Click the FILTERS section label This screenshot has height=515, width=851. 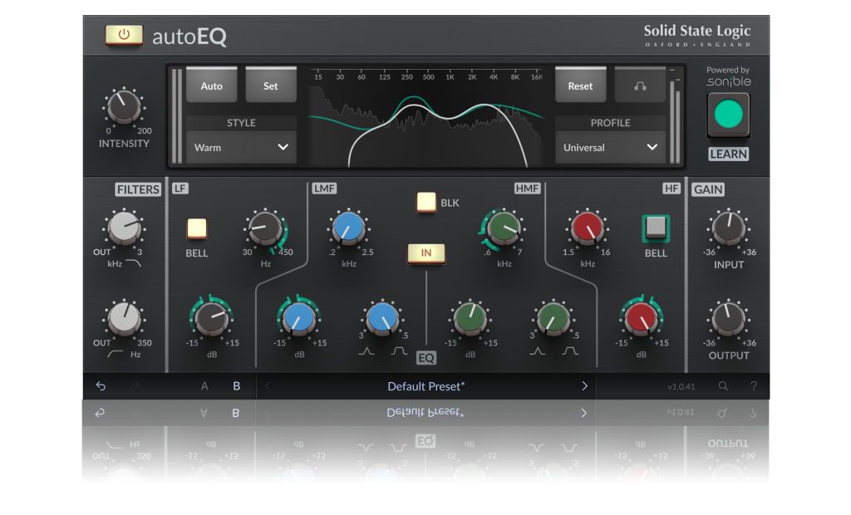138,189
